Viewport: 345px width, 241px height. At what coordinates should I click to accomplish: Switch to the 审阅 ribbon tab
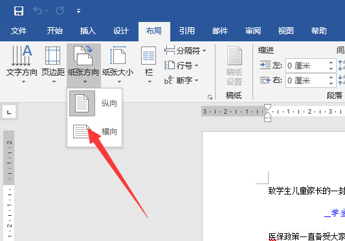click(x=253, y=31)
